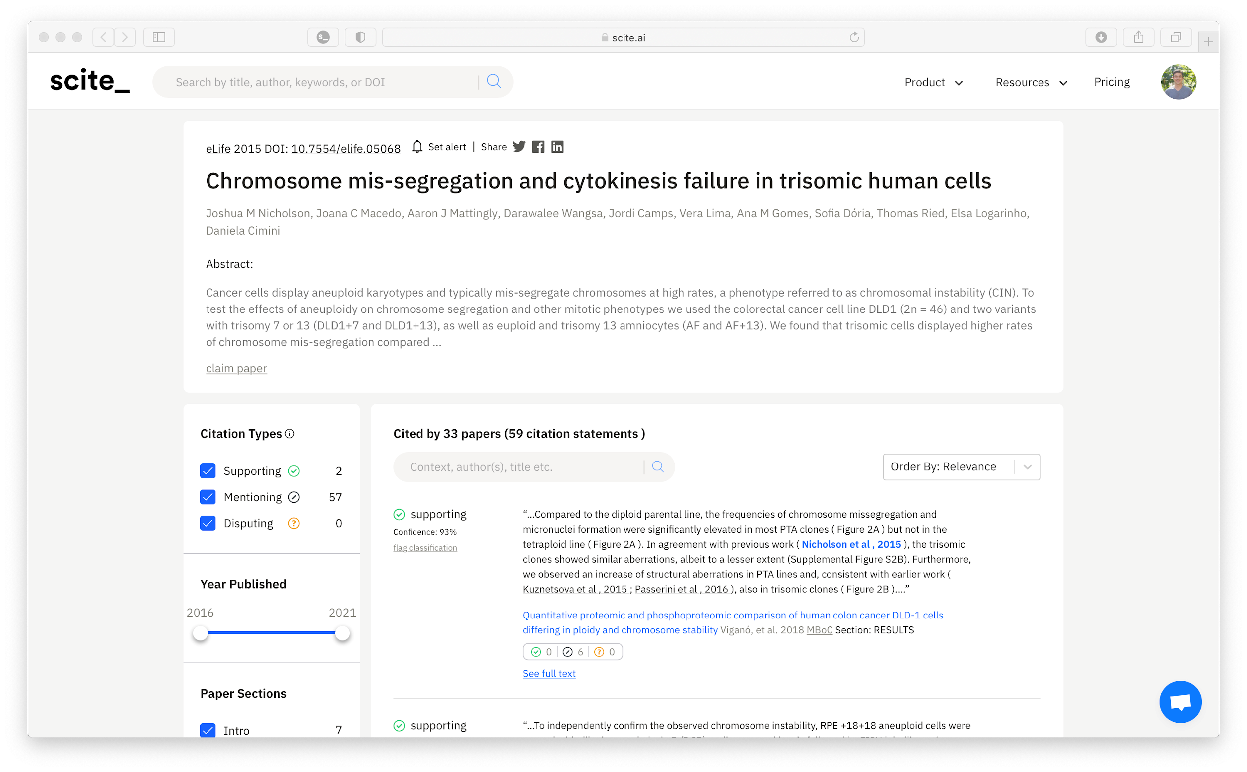Click the citation search magnifier icon
Image resolution: width=1247 pixels, height=772 pixels.
(658, 466)
